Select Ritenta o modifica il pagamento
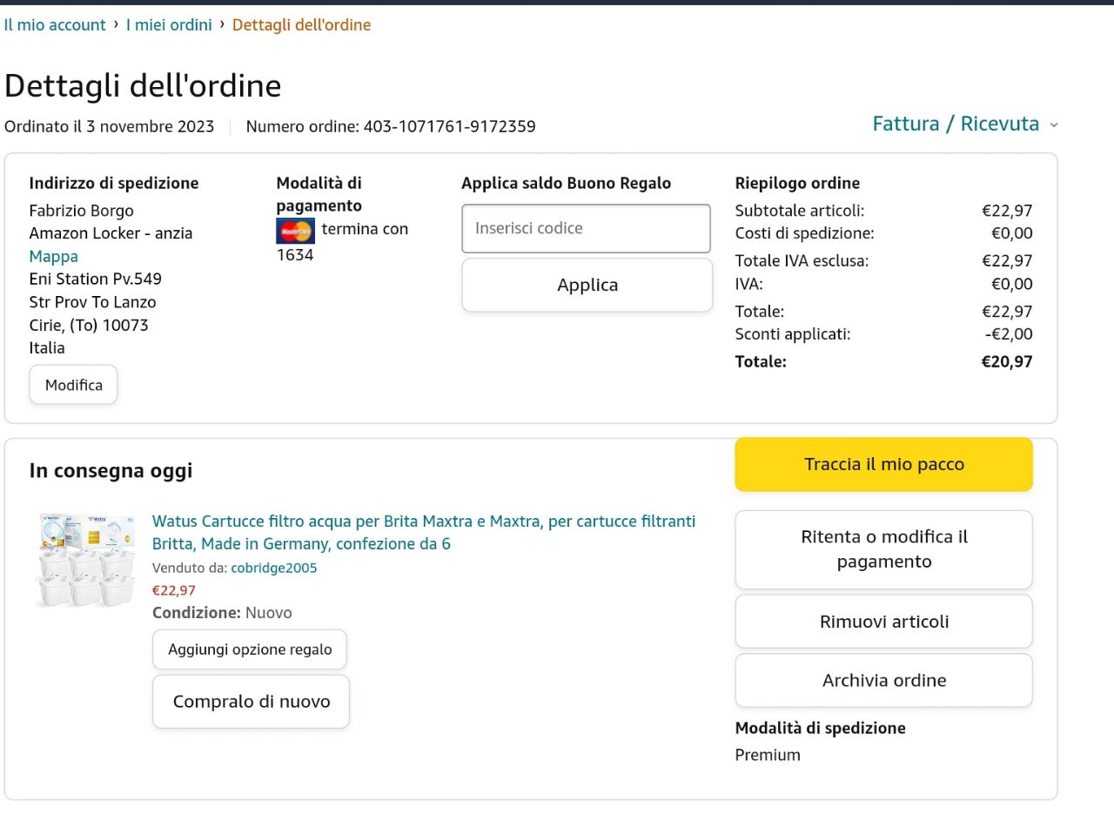Viewport: 1114px width, 828px height. (x=883, y=549)
